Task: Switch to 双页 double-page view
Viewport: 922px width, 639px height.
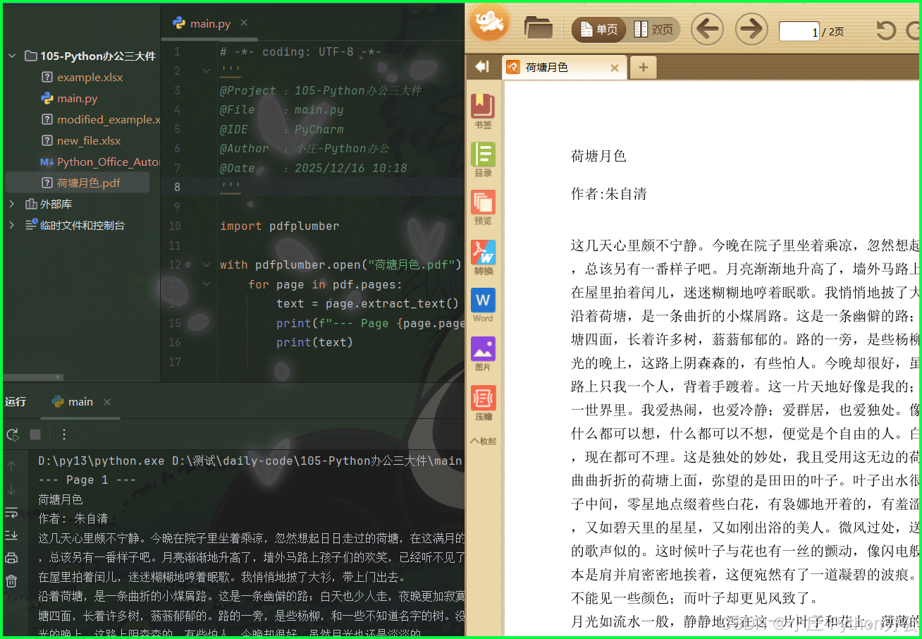Action: [653, 30]
